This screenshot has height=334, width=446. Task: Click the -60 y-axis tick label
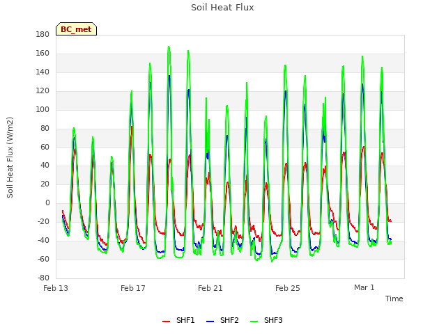tap(43, 259)
